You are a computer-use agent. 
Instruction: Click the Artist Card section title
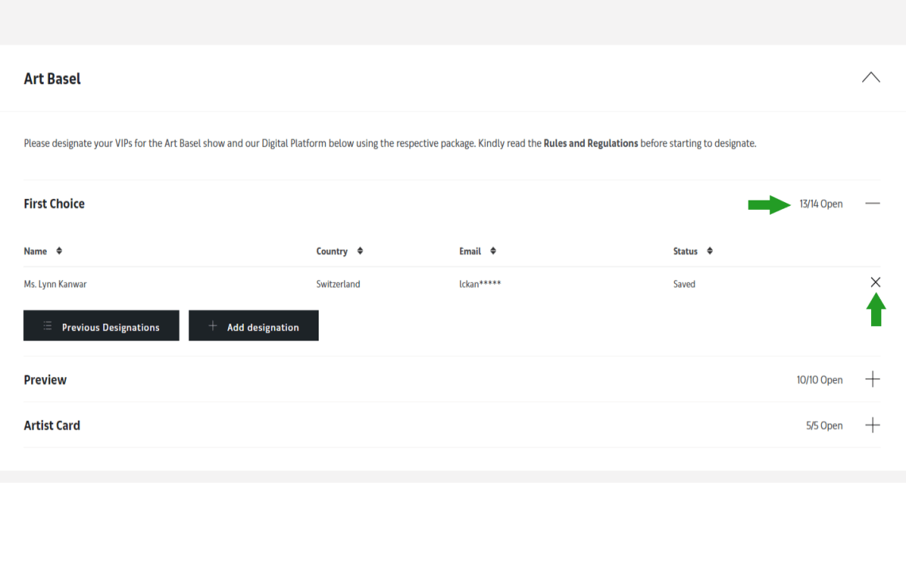[x=52, y=425]
